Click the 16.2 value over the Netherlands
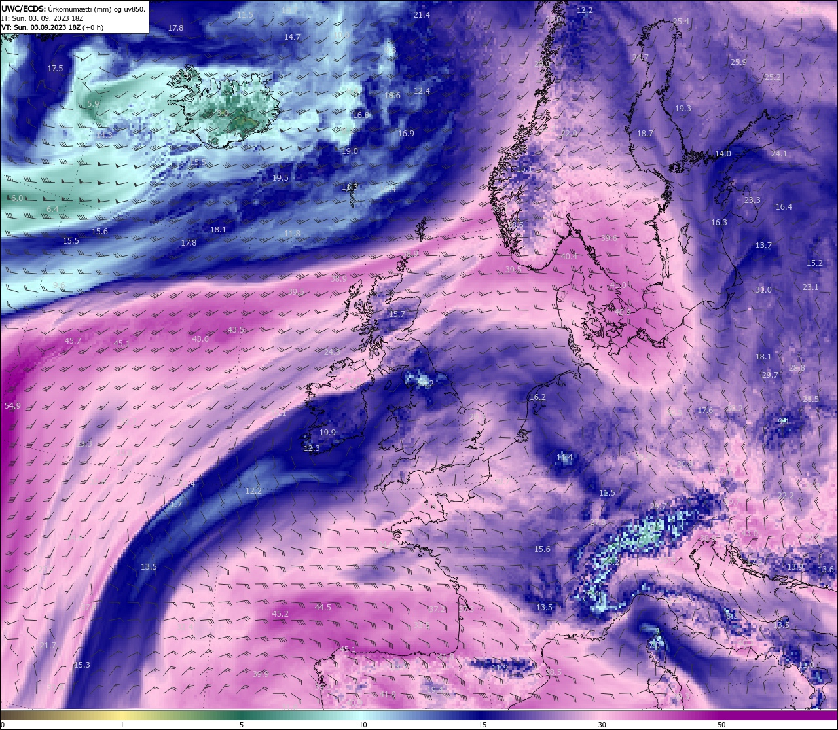The width and height of the screenshot is (838, 730). pyautogui.click(x=537, y=397)
